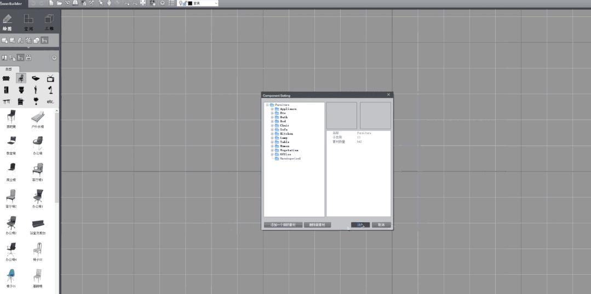Toggle the layer lock icon

click(185, 3)
